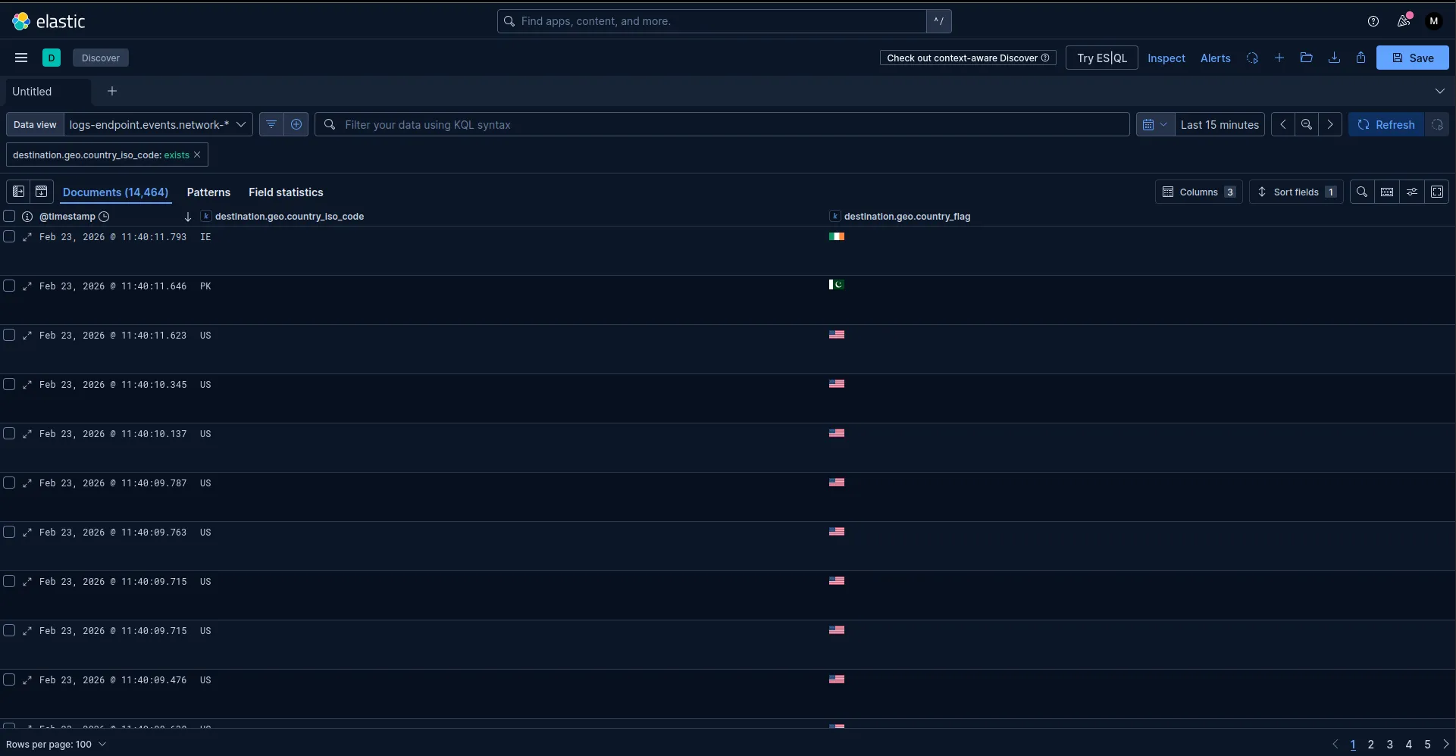Click the add filter plus circle icon
This screenshot has height=756, width=1456.
[x=296, y=124]
